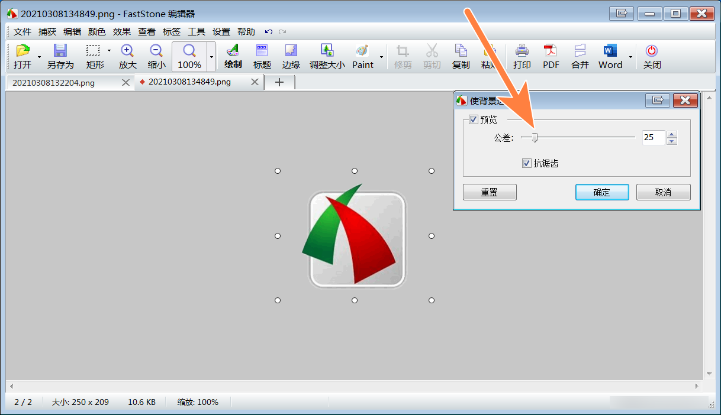721x415 pixels.
Task: Open the 设置 menu
Action: (221, 32)
